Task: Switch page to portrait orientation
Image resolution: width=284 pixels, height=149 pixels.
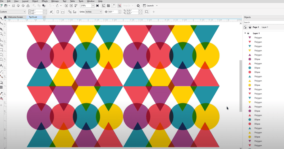Action: point(58,12)
